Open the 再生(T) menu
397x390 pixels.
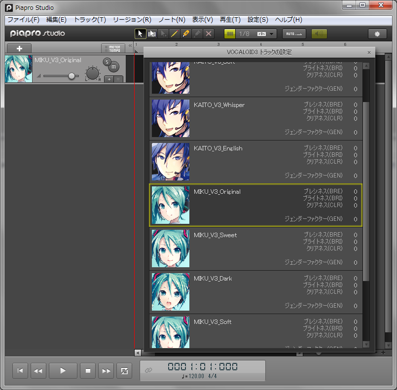tap(230, 20)
